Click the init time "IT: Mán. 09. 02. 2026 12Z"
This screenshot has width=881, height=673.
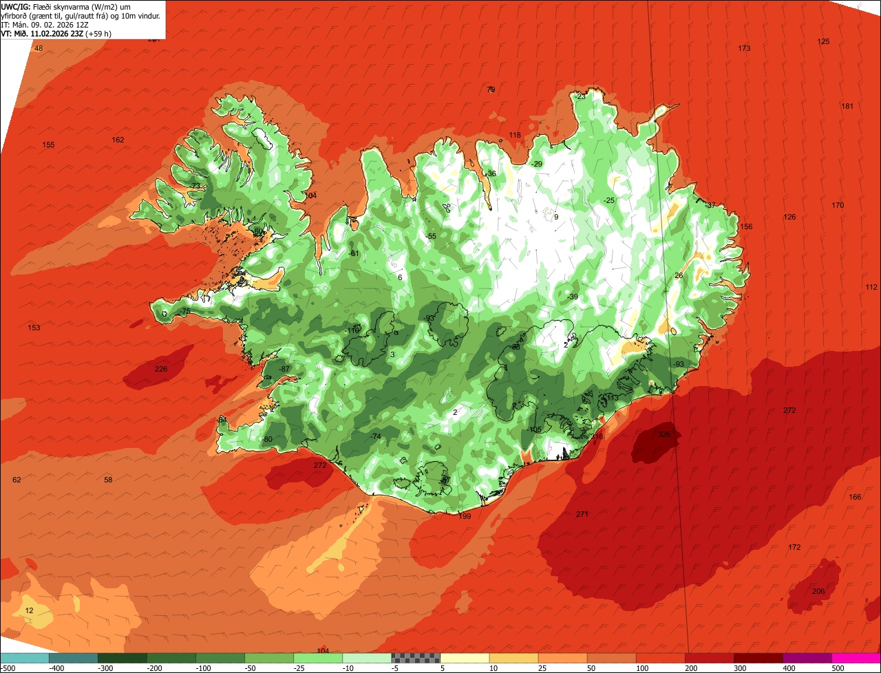(x=46, y=24)
